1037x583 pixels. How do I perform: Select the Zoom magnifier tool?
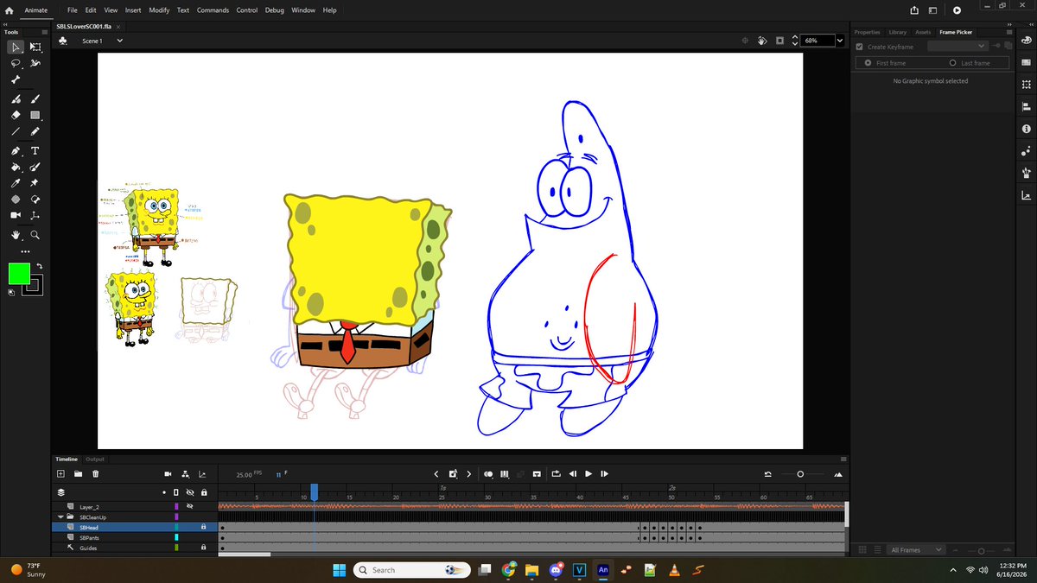click(x=35, y=234)
